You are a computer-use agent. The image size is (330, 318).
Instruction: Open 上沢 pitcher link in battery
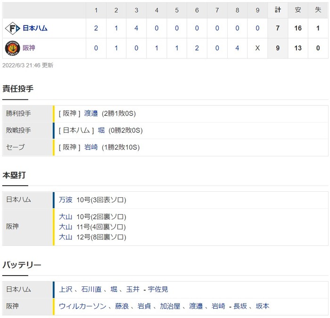click(66, 289)
